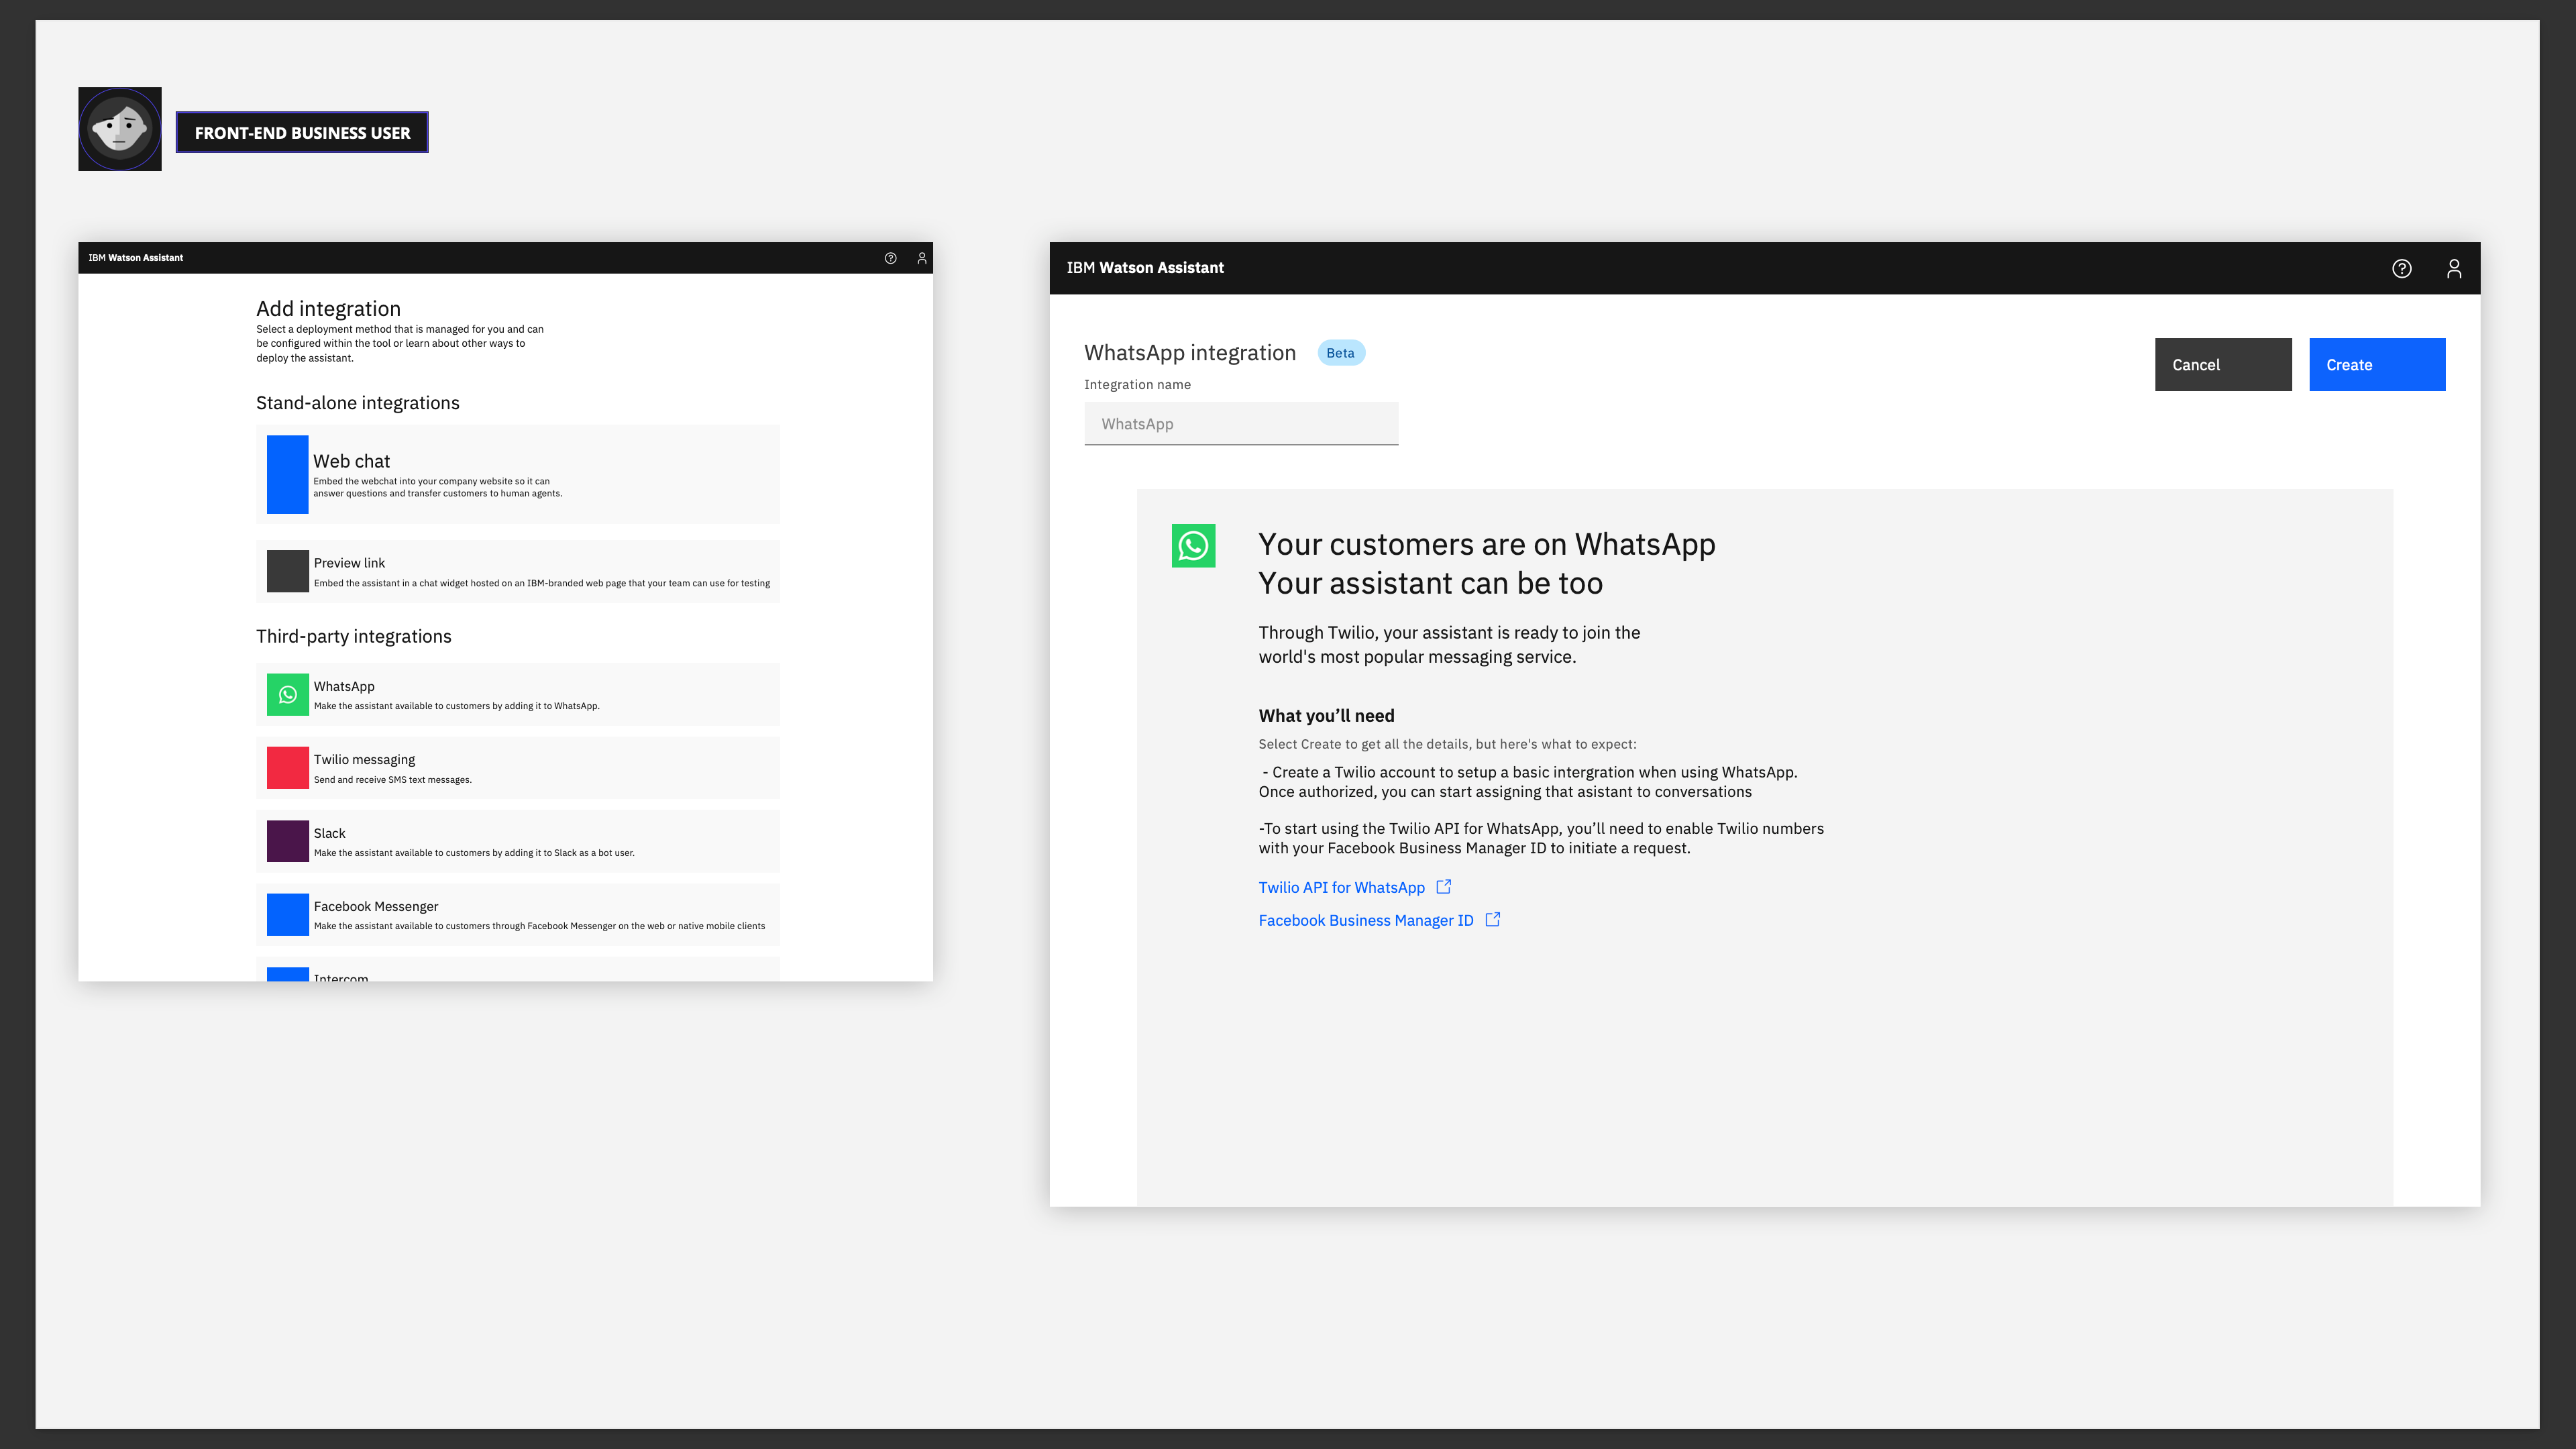
Task: Click the dark Preview link tile icon
Action: click(x=288, y=571)
